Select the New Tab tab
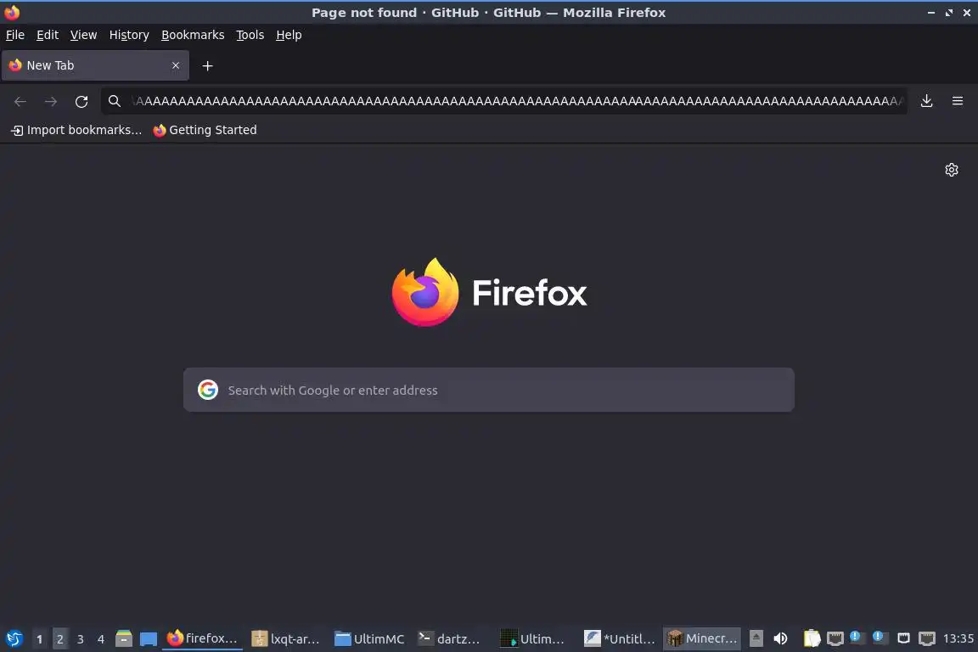The width and height of the screenshot is (978, 652). pyautogui.click(x=95, y=65)
